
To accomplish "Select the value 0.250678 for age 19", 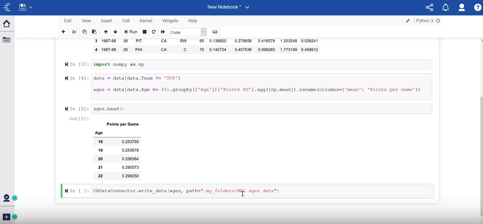I will pyautogui.click(x=130, y=150).
